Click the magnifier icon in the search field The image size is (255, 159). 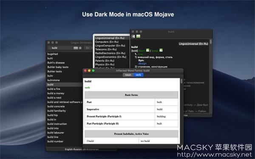tap(50, 48)
